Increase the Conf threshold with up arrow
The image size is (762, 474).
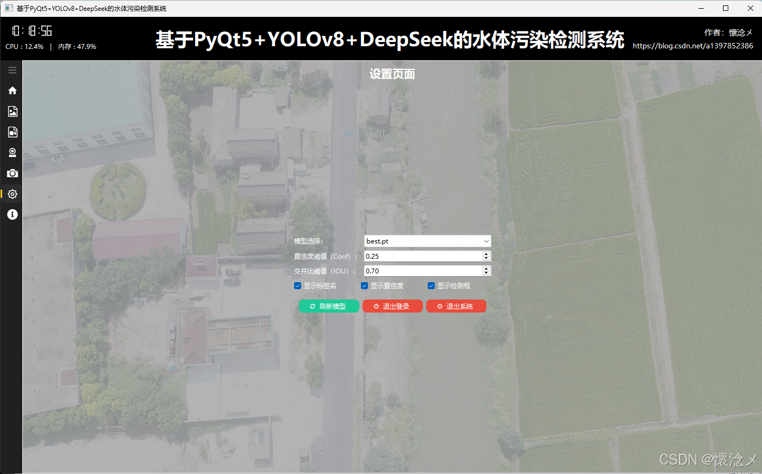click(x=486, y=254)
